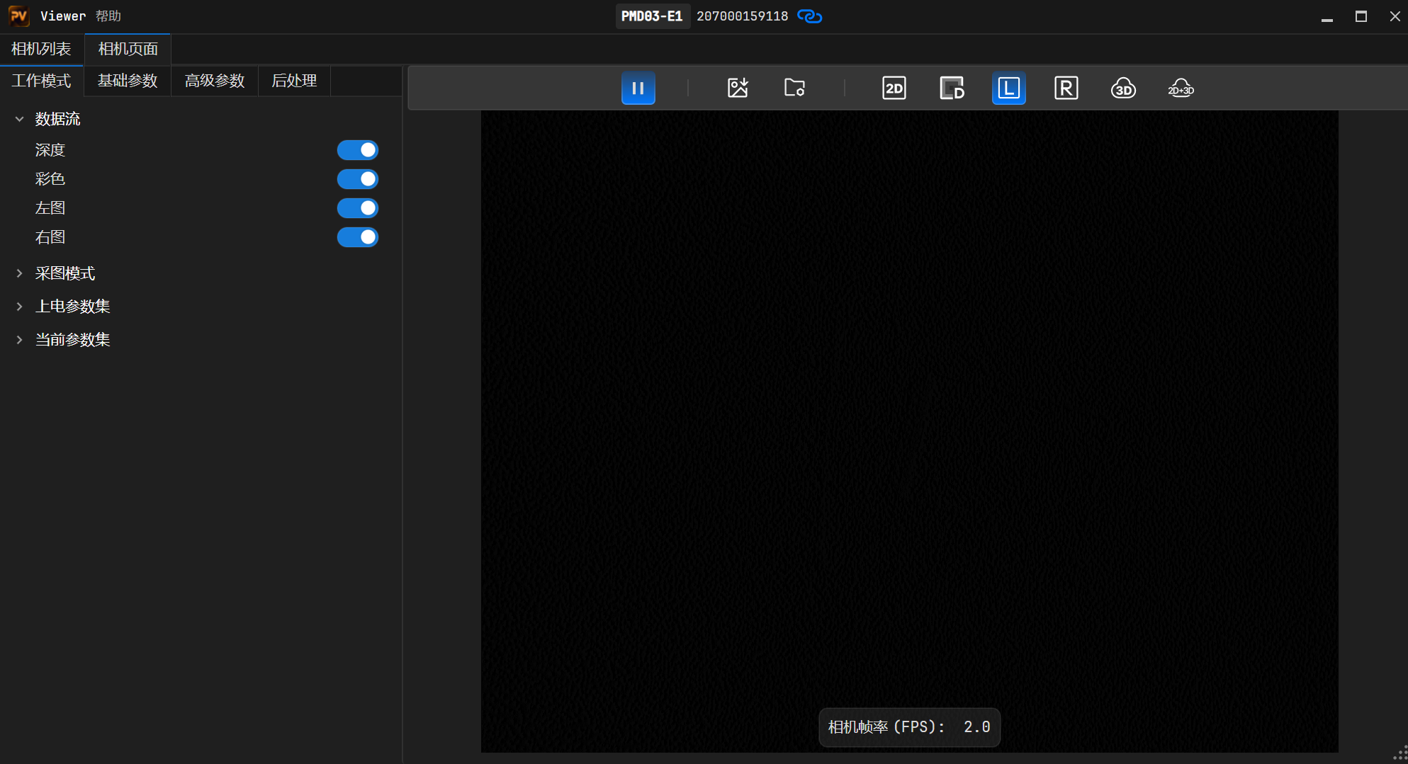Switch to the 相机列表 tab

coord(41,49)
